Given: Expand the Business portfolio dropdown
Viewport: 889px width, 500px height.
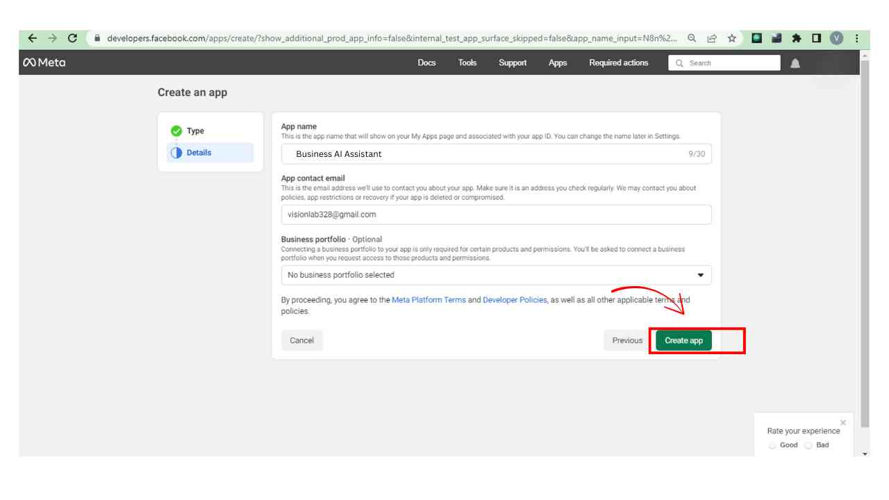Looking at the screenshot, I should click(x=496, y=275).
